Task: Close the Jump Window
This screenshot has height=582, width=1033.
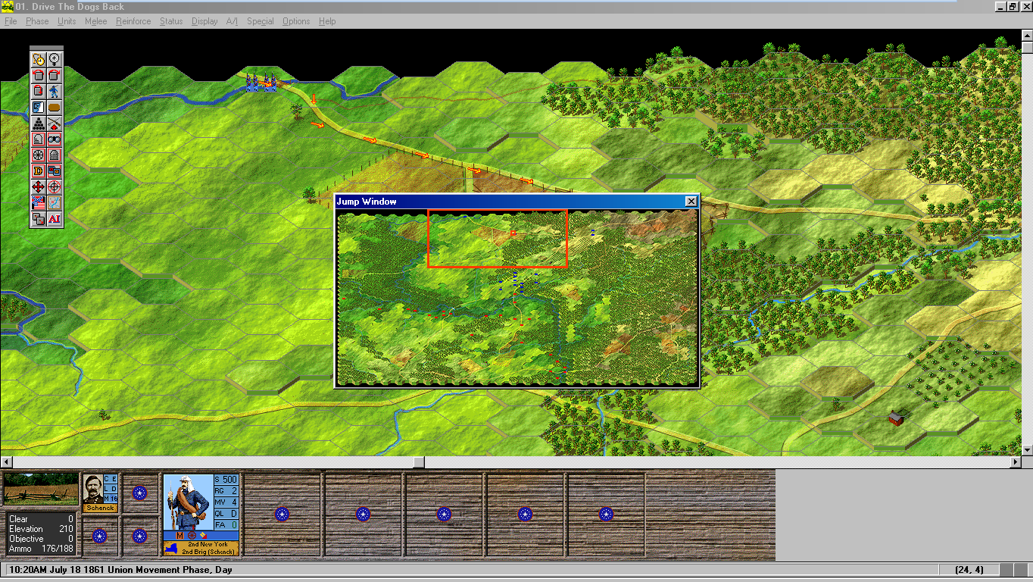Action: [x=691, y=202]
